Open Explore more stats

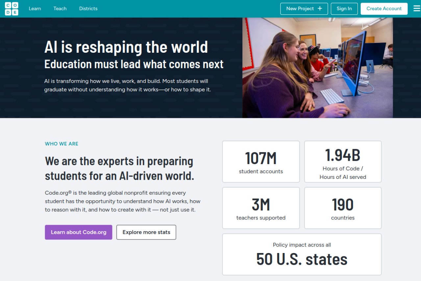click(x=146, y=232)
